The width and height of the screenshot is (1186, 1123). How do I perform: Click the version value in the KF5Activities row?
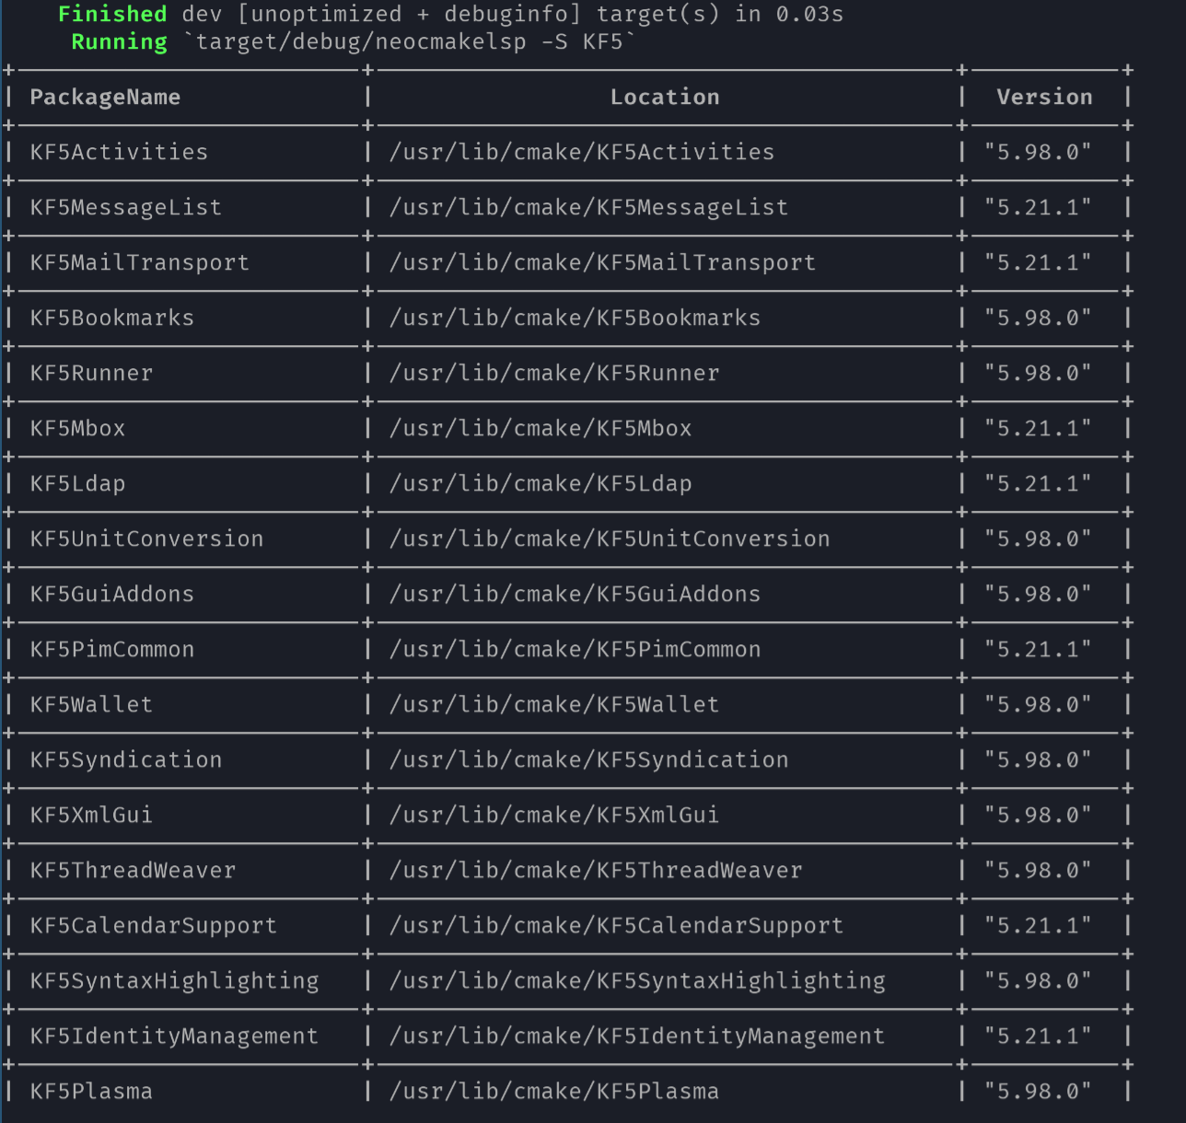(x=1038, y=153)
